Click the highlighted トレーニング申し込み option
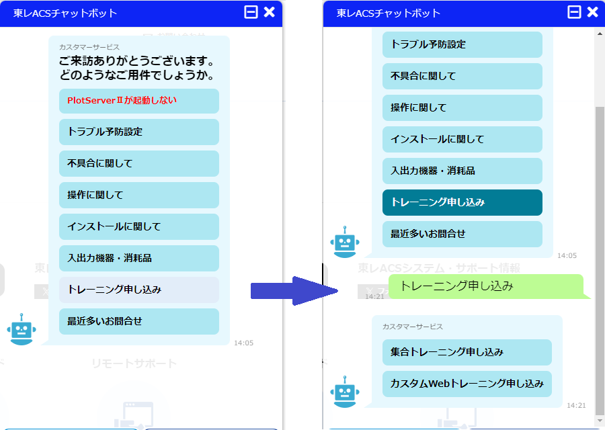The image size is (605, 430). (462, 202)
